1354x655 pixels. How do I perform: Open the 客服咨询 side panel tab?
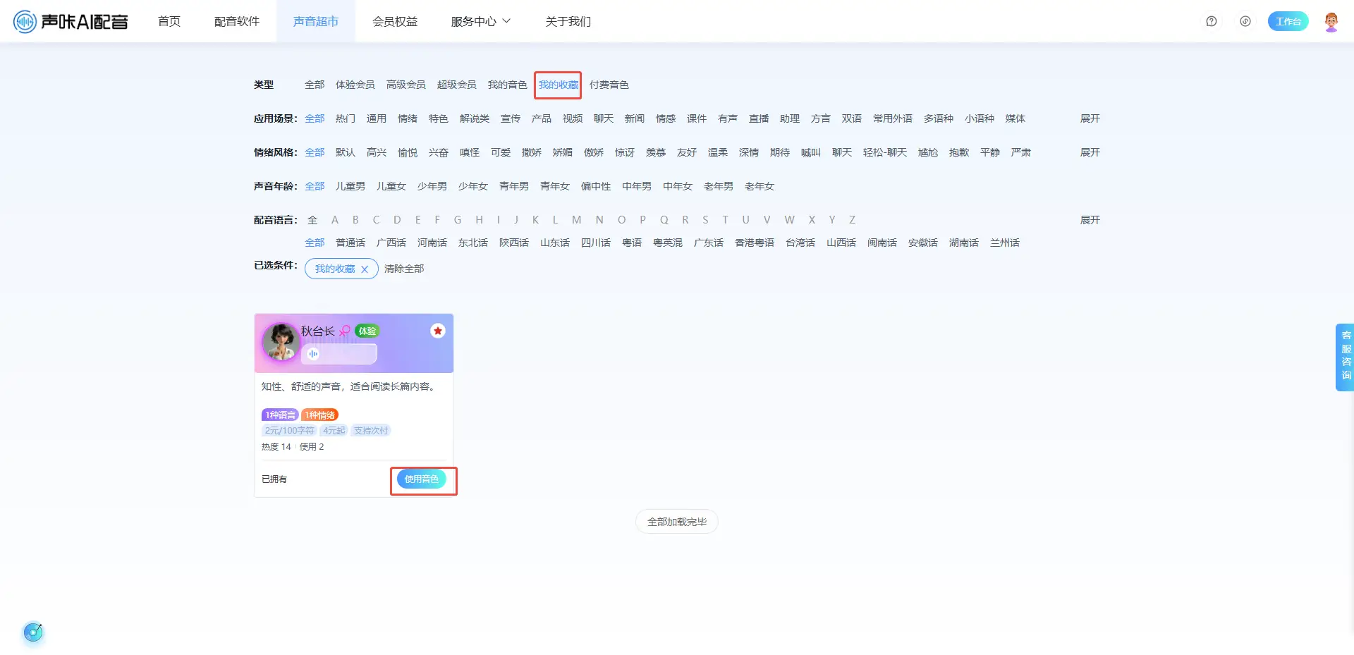[1346, 355]
